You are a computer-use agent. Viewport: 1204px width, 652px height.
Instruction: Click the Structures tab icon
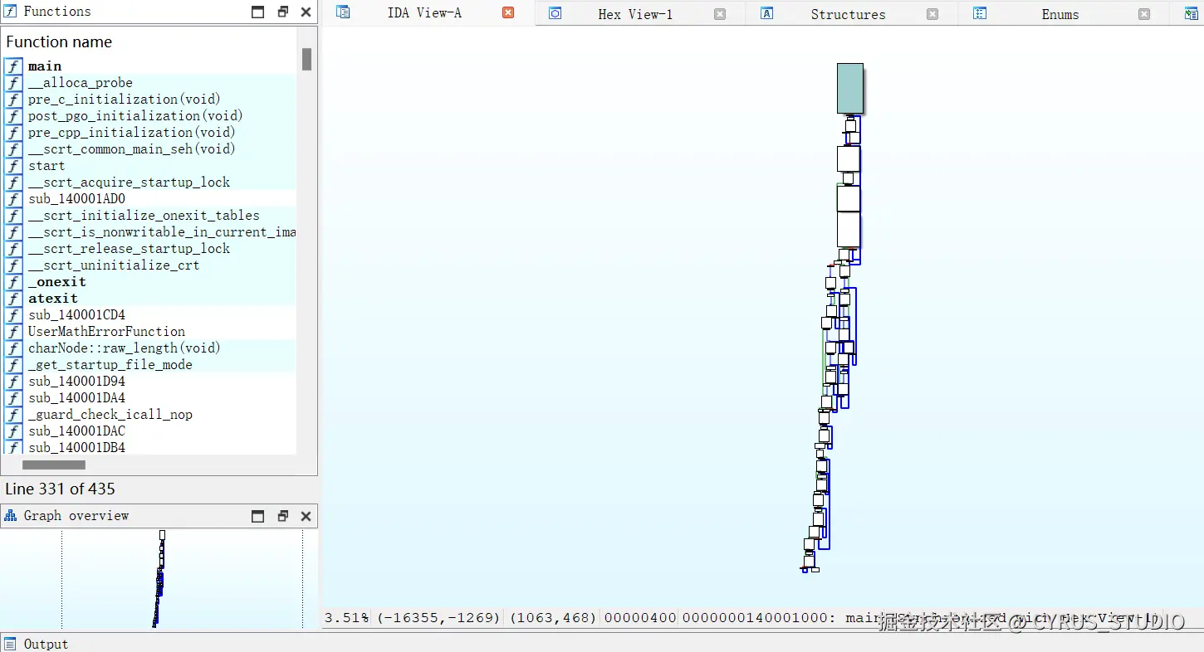click(x=767, y=13)
